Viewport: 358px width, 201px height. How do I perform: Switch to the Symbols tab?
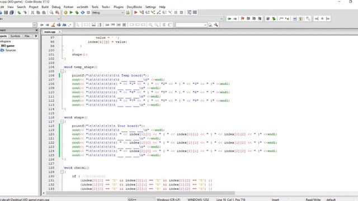15,36
